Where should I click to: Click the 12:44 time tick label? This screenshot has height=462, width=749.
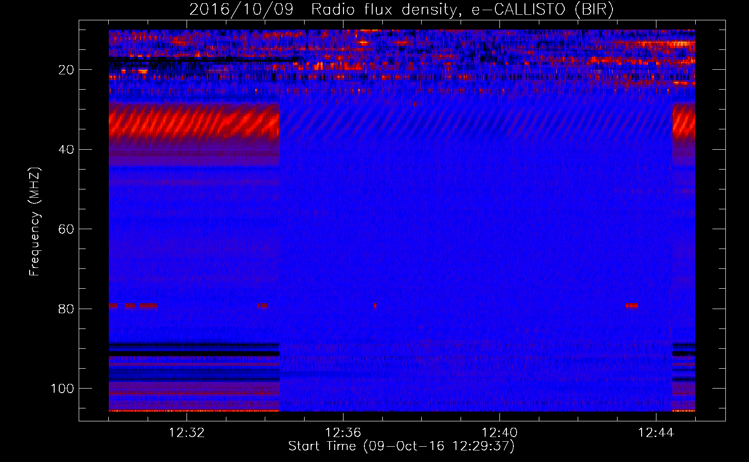[x=656, y=433]
